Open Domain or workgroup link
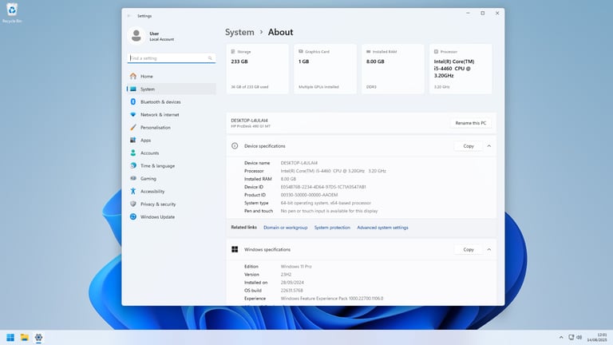 pyautogui.click(x=286, y=228)
